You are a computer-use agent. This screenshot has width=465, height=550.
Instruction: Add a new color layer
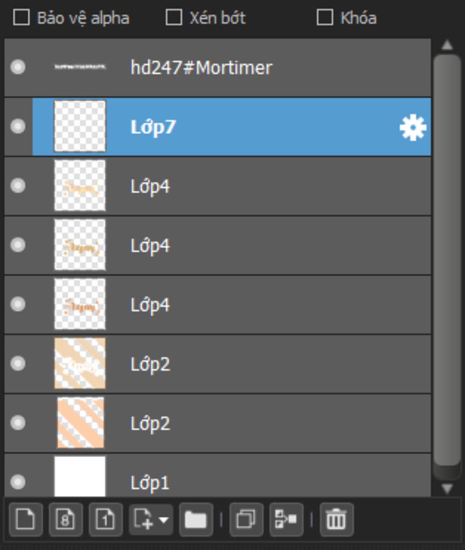25,519
